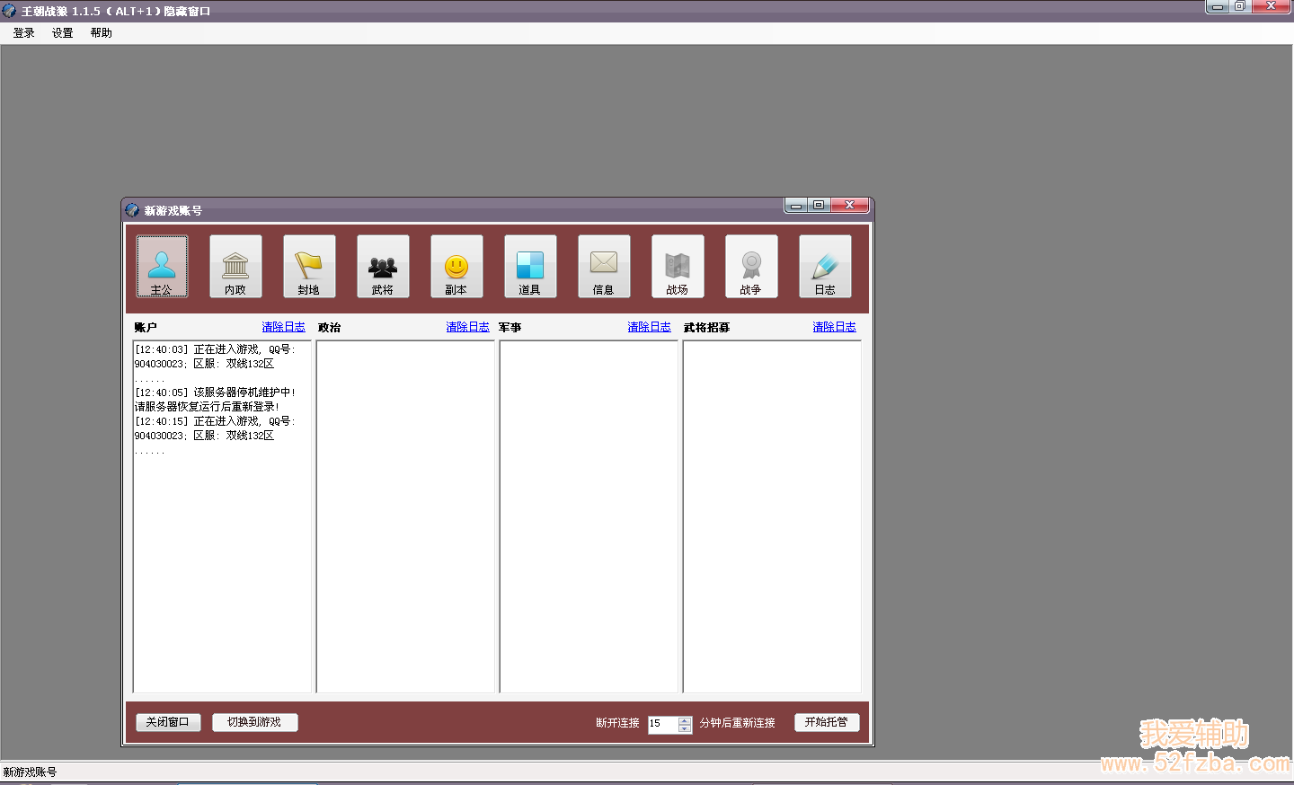Open the 武将 (Generals) section

[x=383, y=266]
